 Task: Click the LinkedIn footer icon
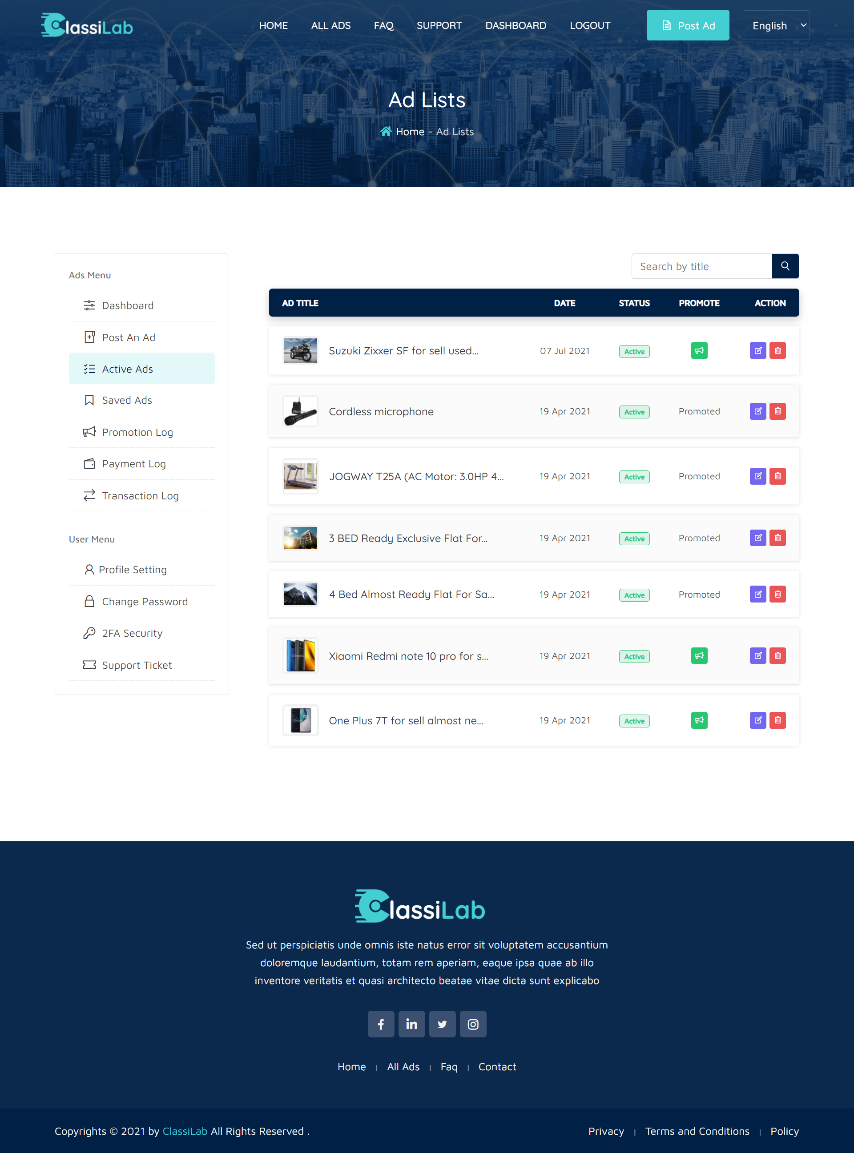click(411, 1024)
